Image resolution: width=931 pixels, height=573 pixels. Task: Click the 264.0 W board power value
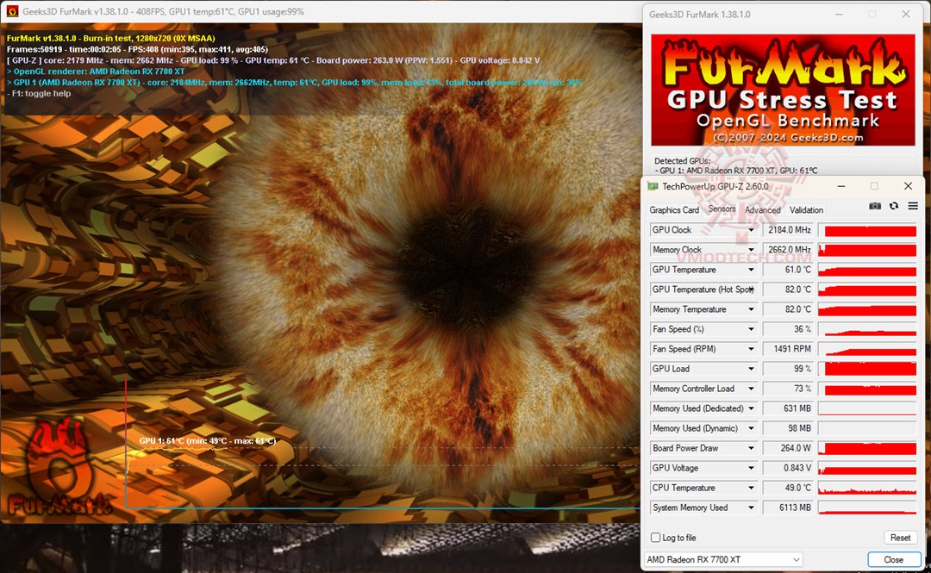pos(787,448)
